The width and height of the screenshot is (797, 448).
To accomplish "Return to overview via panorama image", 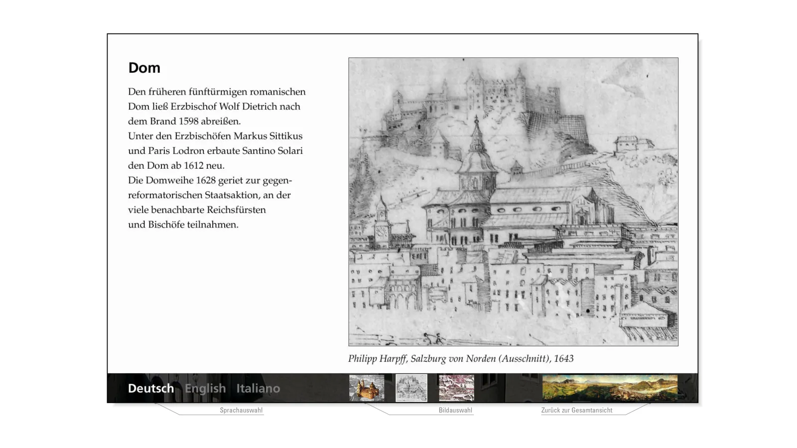I will point(610,388).
